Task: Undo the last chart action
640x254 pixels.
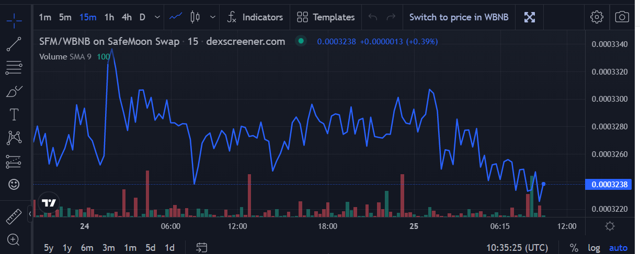Action: click(x=373, y=17)
